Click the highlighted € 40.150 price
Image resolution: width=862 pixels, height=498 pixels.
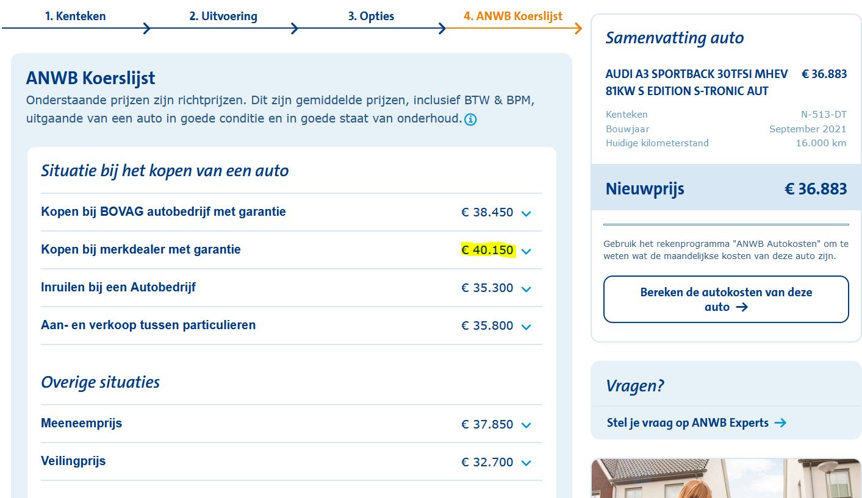[x=487, y=250]
